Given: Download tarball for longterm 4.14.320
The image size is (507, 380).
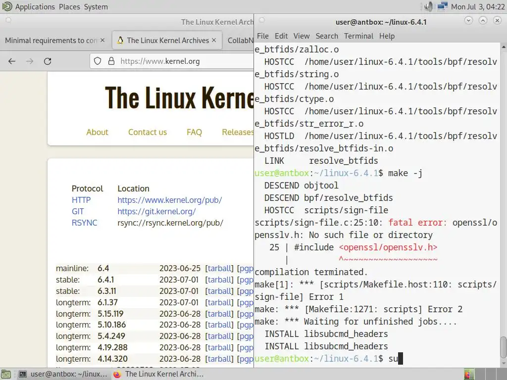Looking at the screenshot, I should [x=219, y=359].
